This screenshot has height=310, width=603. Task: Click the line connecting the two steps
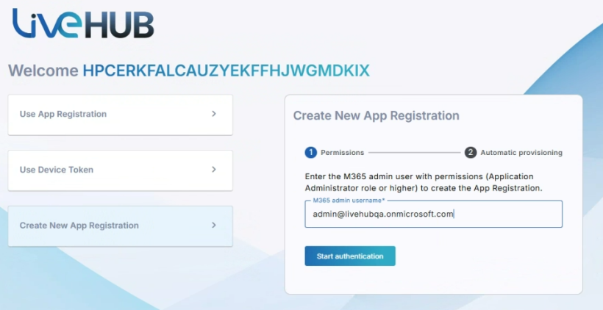414,153
